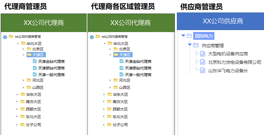Click the middle panel vertical scrollbar
This screenshot has height=135, width=264.
pos(173,83)
